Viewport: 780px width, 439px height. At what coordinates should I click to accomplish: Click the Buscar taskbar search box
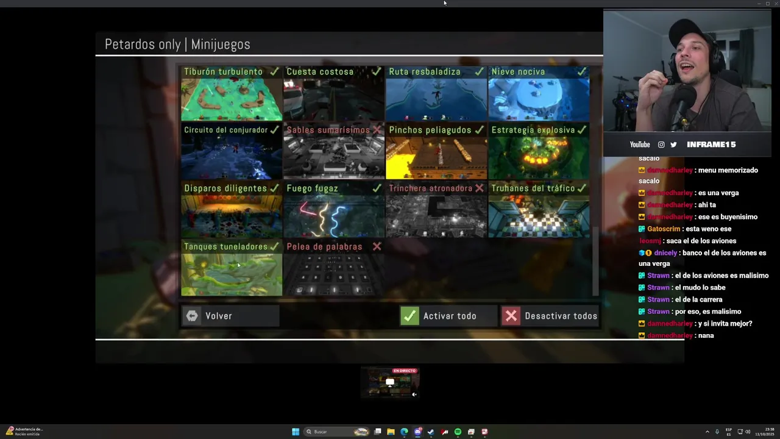338,432
